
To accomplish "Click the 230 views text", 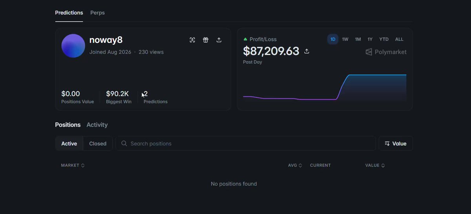I will tap(151, 52).
